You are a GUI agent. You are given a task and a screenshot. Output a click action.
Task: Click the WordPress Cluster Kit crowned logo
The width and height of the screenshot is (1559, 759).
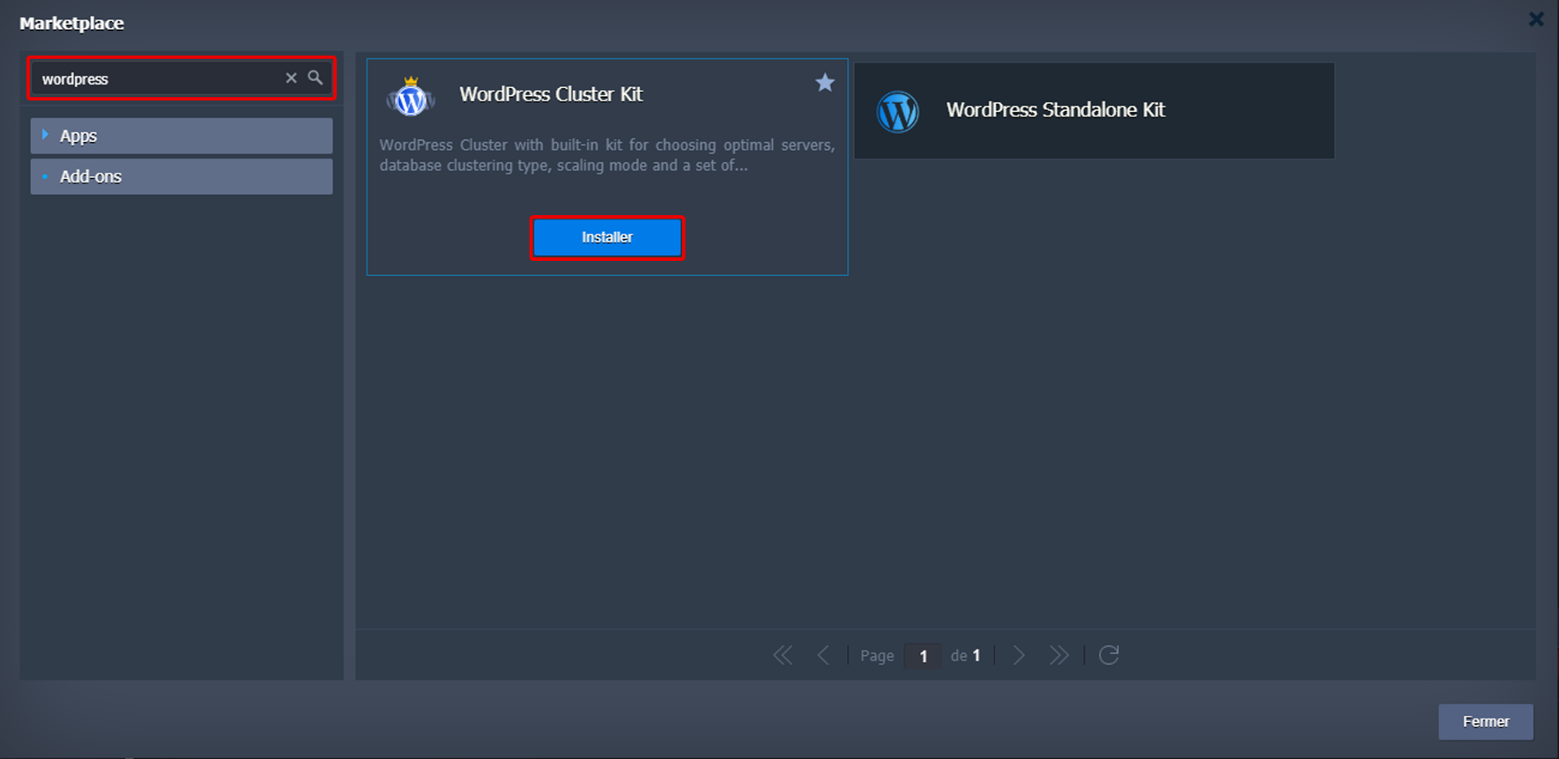point(411,98)
